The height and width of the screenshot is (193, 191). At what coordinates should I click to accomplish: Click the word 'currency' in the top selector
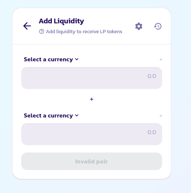pyautogui.click(x=60, y=60)
